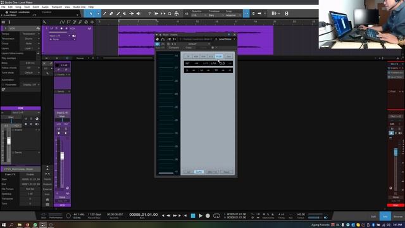This screenshot has height=228, width=405.
Task: Select the K14 scale button
Action: 203,56
